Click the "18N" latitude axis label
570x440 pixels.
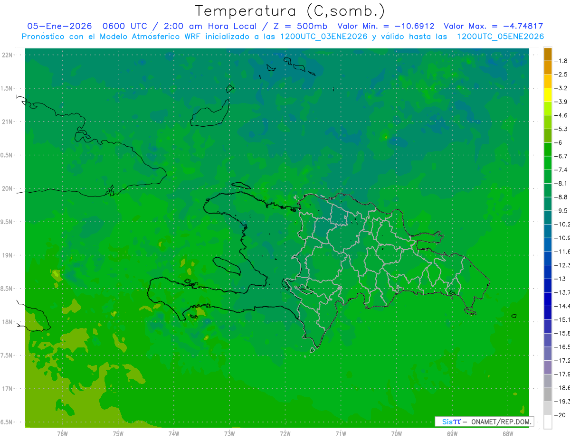click(8, 322)
